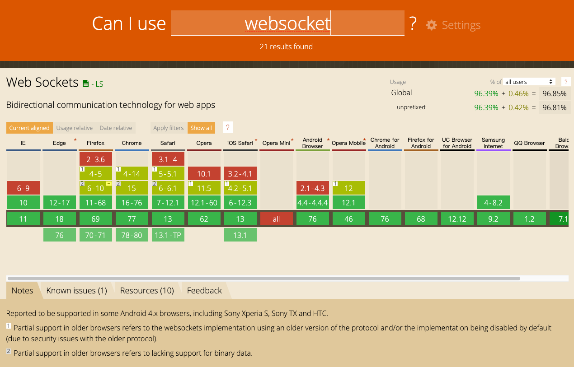Click the green spec document icon
Image resolution: width=574 pixels, height=367 pixels.
click(86, 84)
